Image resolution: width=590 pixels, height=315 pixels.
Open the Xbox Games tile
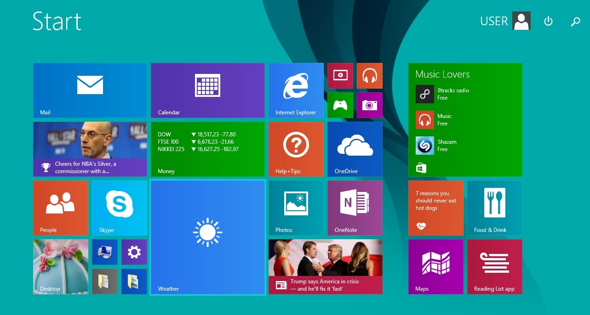pyautogui.click(x=340, y=105)
